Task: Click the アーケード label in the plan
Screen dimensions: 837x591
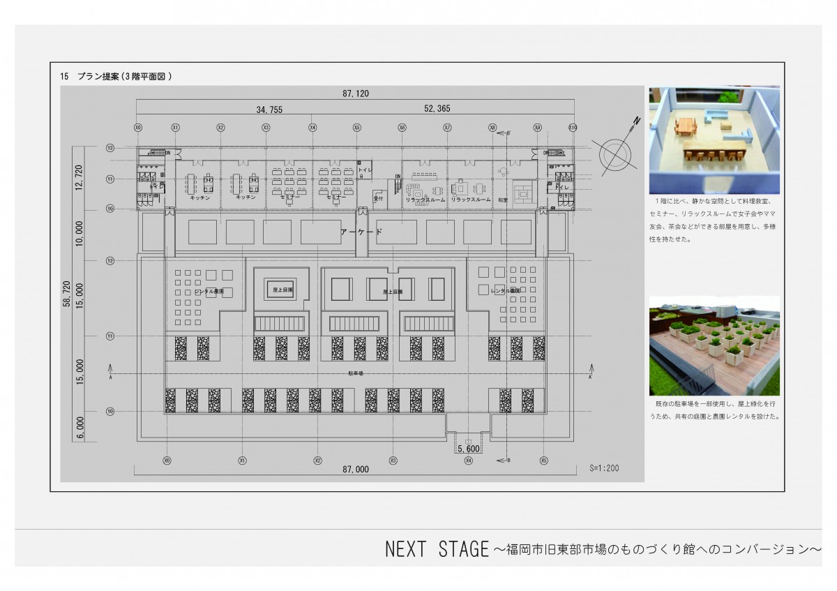Action: pyautogui.click(x=361, y=232)
